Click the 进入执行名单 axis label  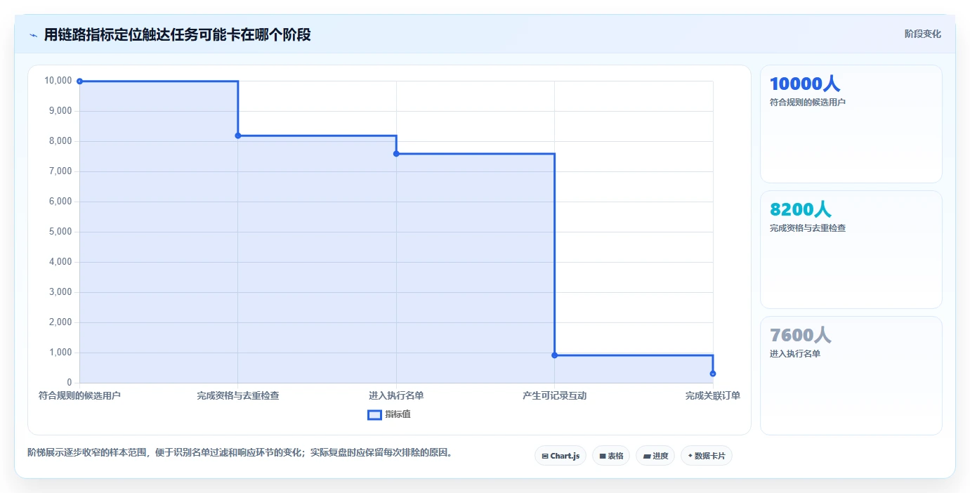coord(396,396)
